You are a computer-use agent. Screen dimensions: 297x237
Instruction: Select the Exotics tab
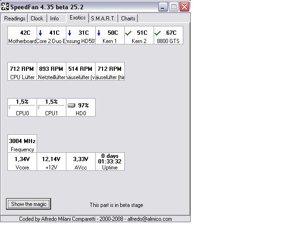(x=77, y=18)
